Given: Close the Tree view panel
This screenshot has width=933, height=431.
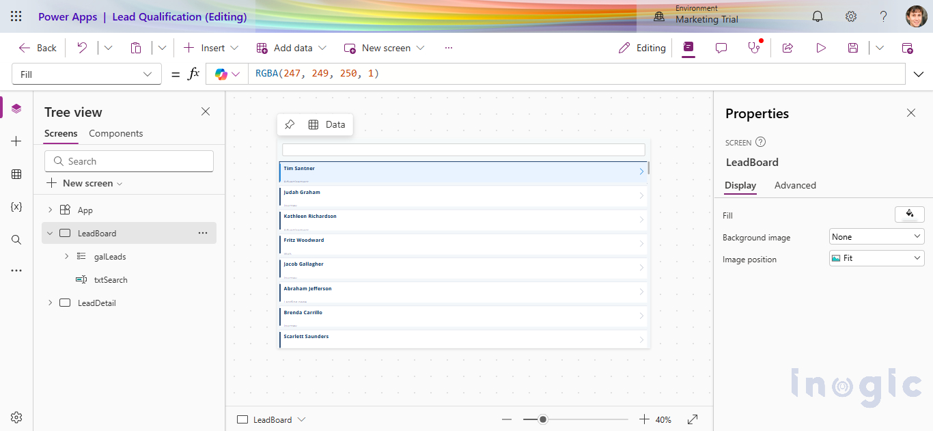Looking at the screenshot, I should (206, 111).
